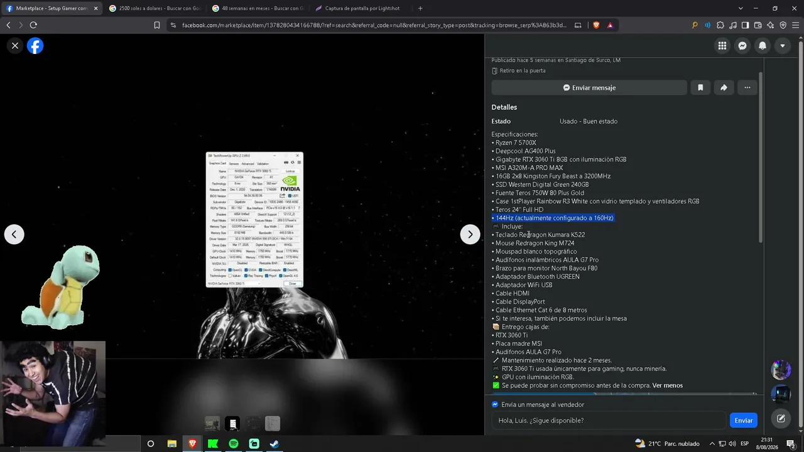This screenshot has width=804, height=452.
Task: Open the tab search dropdown arrow
Action: tap(741, 8)
